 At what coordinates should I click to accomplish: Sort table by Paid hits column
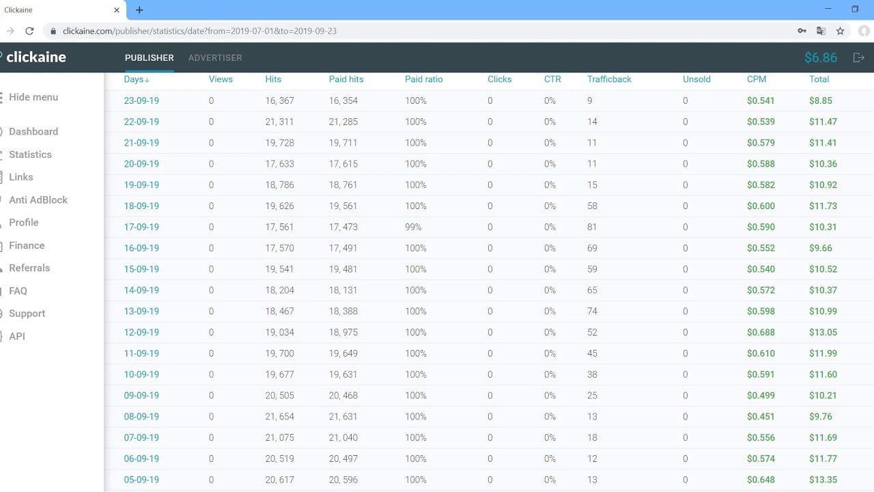[346, 79]
